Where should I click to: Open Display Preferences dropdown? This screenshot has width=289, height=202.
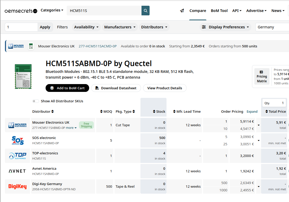point(225,27)
